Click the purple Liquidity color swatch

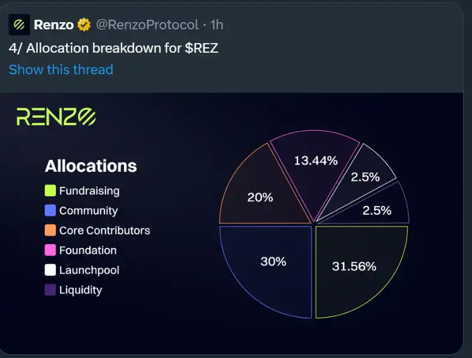pyautogui.click(x=50, y=290)
